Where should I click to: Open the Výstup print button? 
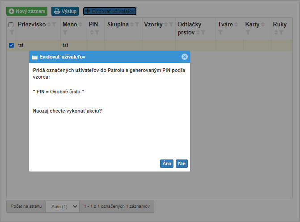point(65,11)
